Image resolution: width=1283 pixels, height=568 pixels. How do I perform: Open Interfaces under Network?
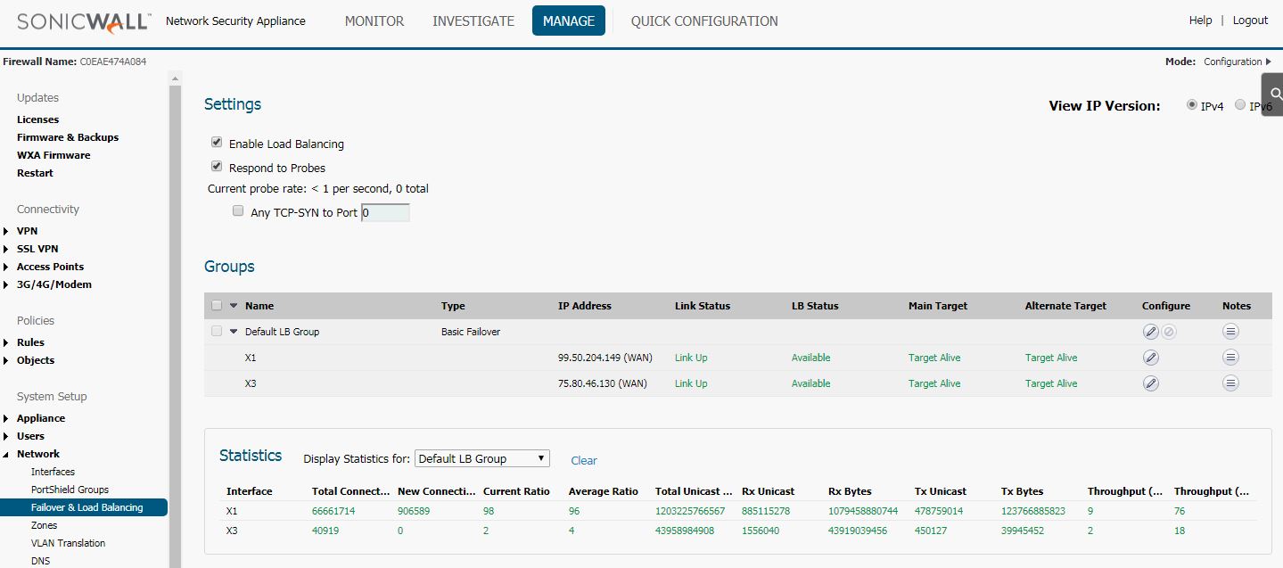click(x=53, y=472)
